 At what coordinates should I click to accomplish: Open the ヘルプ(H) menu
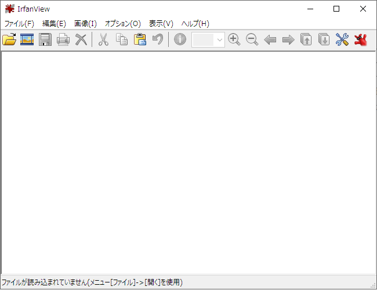point(195,24)
